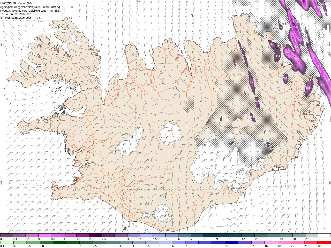Click label '0.1' in the lower legend
This screenshot has height=248, width=331.
(x=2, y=246)
